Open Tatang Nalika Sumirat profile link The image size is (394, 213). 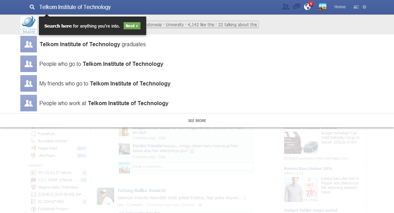click(x=141, y=190)
